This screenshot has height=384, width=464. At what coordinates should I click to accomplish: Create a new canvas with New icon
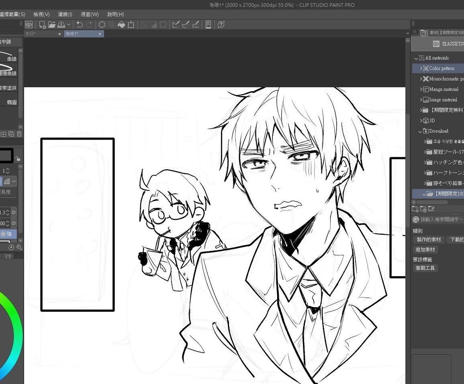coord(42,25)
